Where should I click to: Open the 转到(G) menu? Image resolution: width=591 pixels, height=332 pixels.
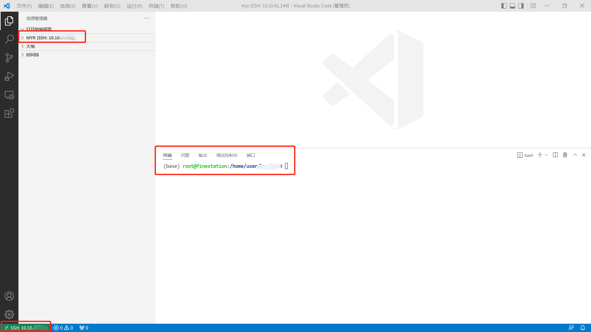click(112, 6)
